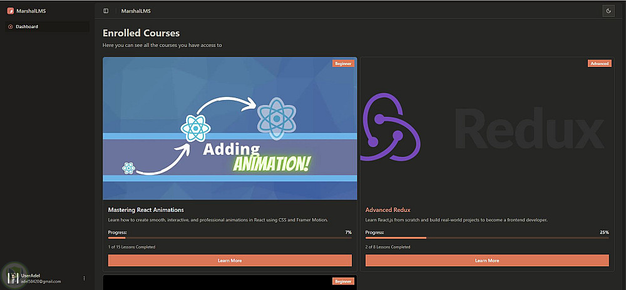This screenshot has height=290, width=626.
Task: Click the MarshalLMS sidebar brand text
Action: pos(31,11)
